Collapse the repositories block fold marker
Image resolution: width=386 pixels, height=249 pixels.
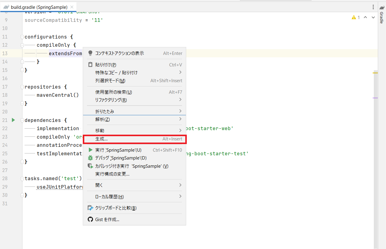click(22, 87)
